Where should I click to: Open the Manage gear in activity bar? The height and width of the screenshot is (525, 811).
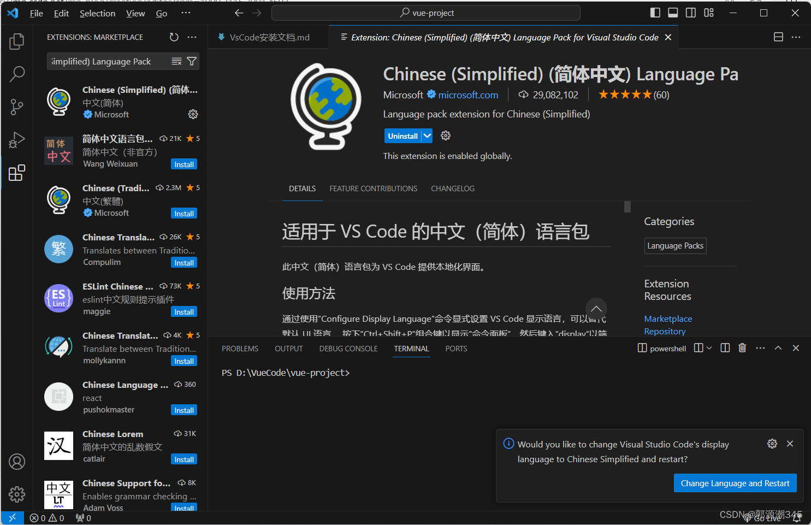coord(17,494)
